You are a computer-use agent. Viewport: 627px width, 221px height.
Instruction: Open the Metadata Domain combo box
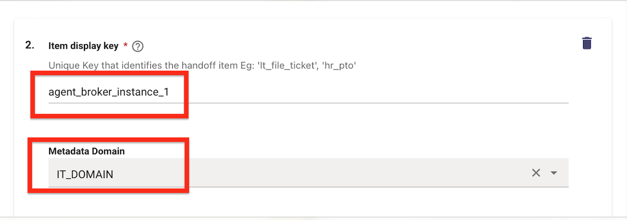tap(308, 172)
